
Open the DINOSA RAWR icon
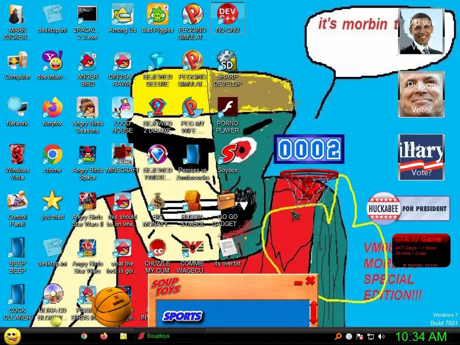tap(122, 69)
